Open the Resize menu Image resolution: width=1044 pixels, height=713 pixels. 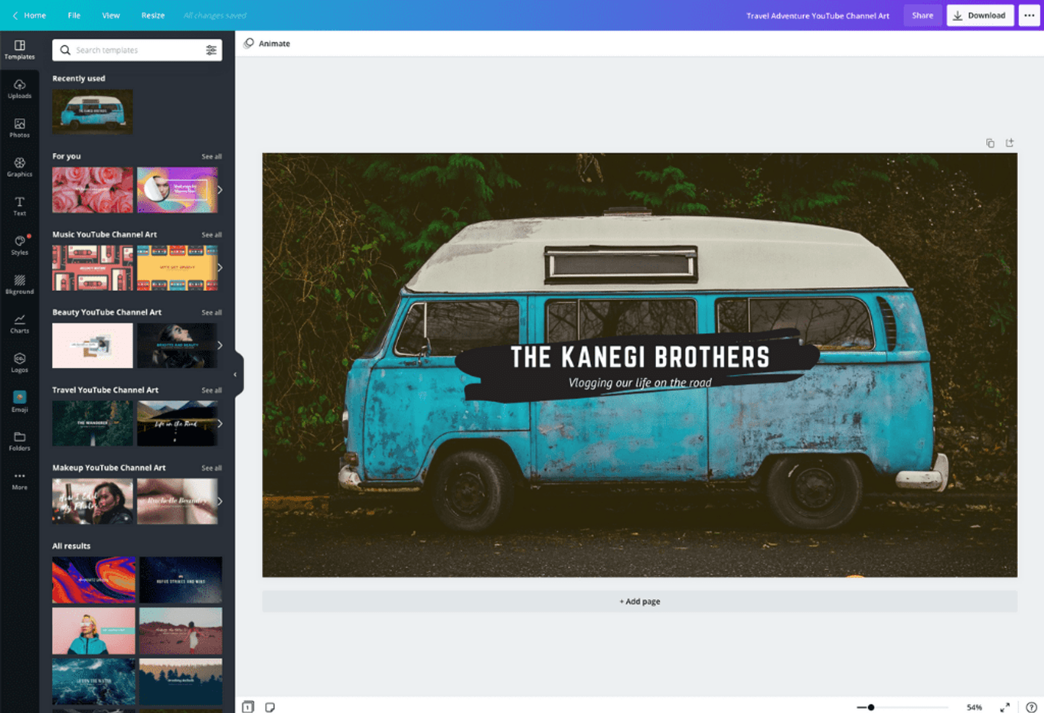pos(153,15)
